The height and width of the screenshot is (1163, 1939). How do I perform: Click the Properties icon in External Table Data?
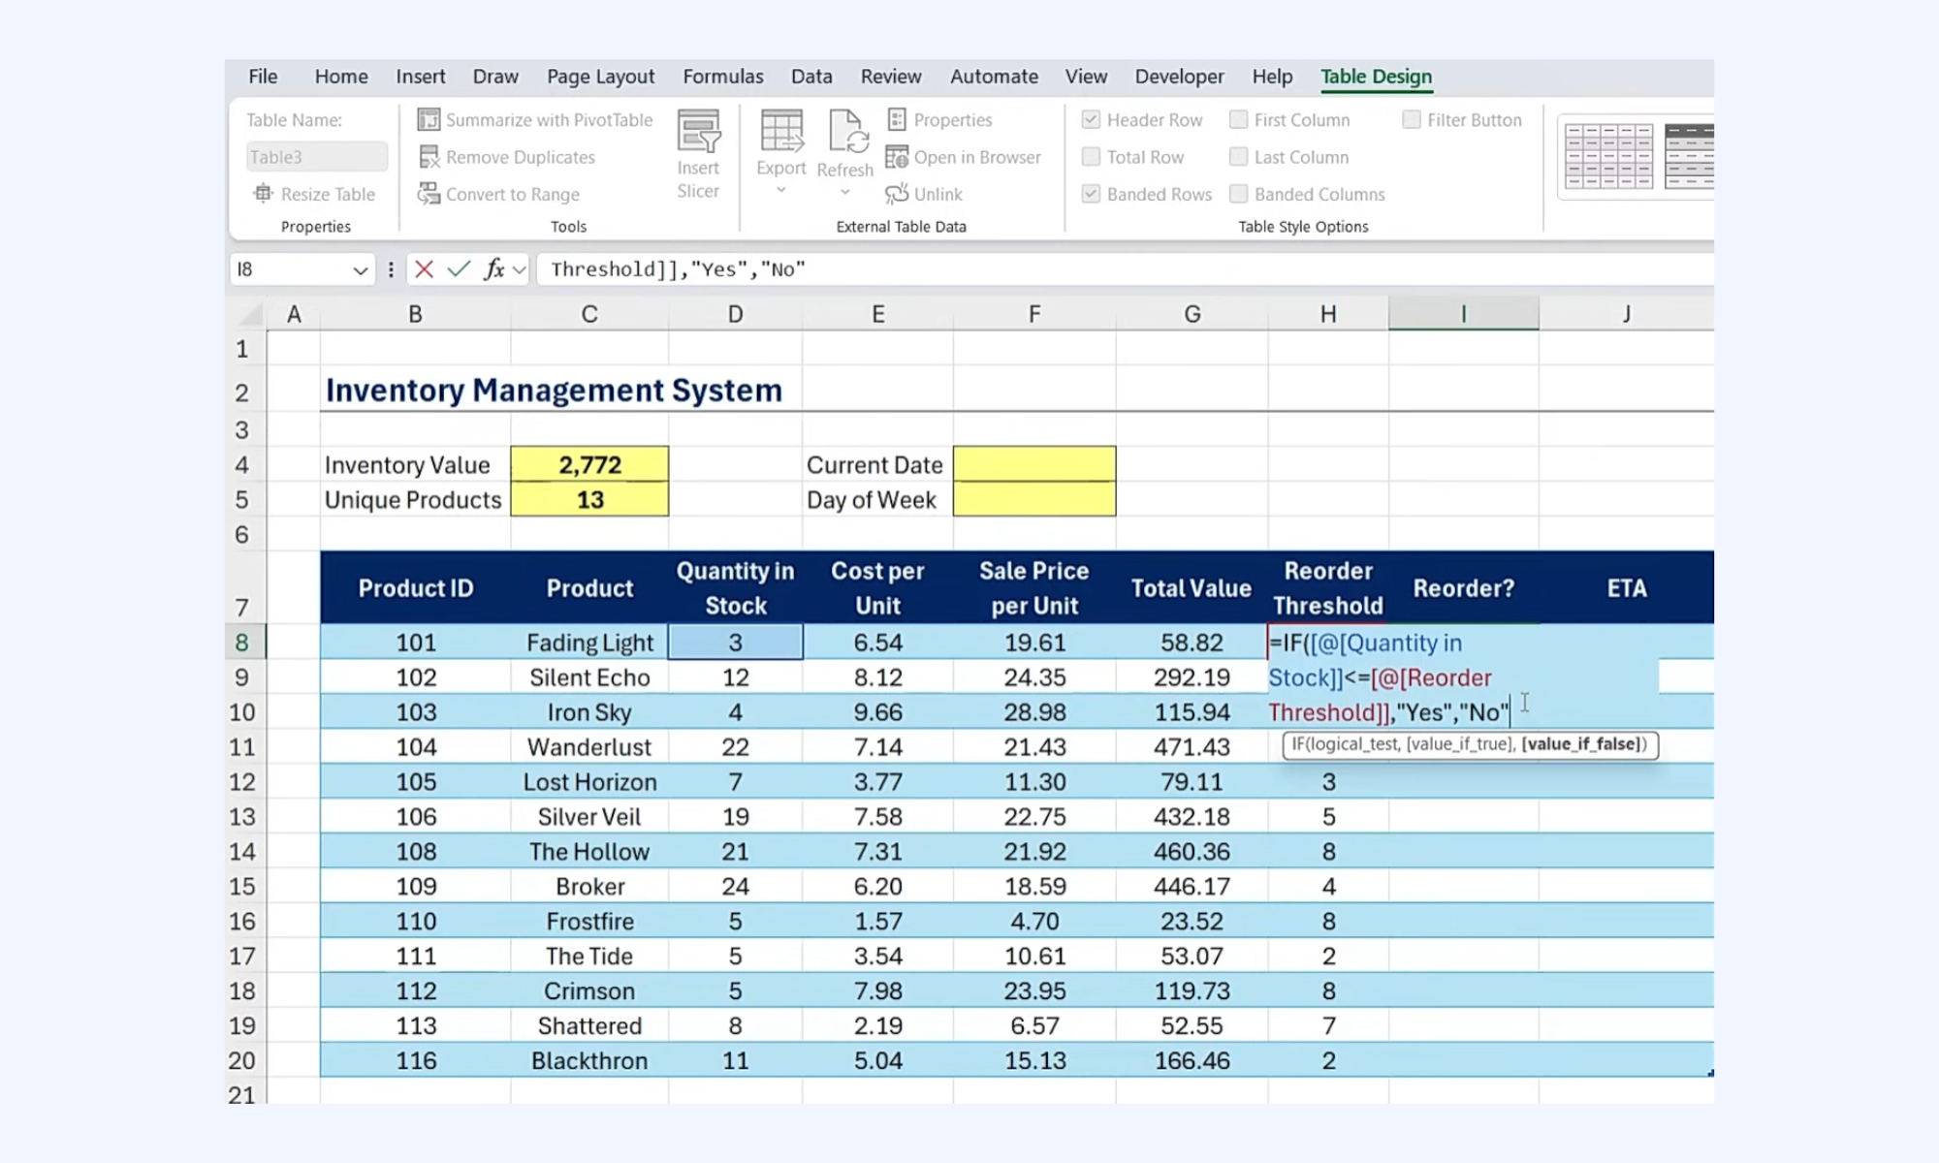point(897,119)
